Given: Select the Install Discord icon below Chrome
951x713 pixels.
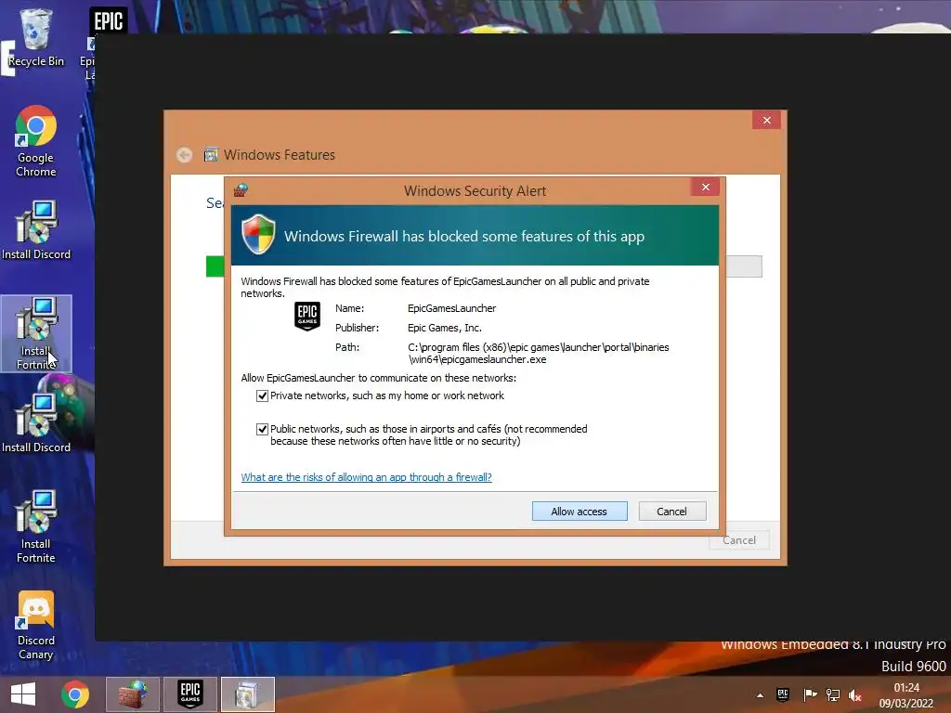Looking at the screenshot, I should tap(36, 230).
